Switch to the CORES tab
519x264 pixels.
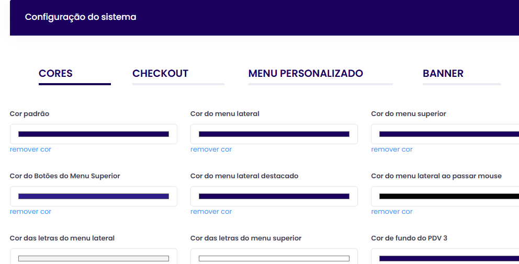[55, 74]
